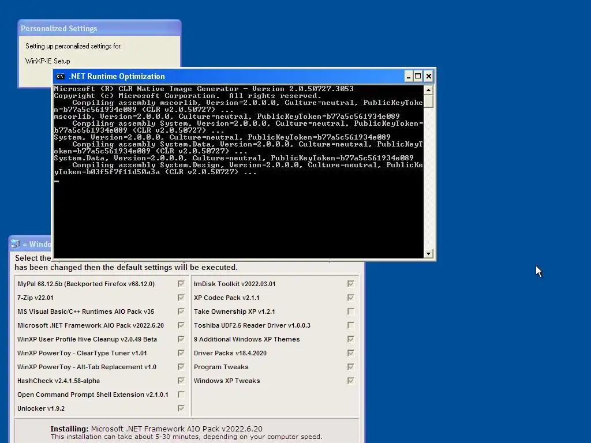The image size is (591, 443).
Task: Toggle Program Tweaks checkbox
Action: click(x=351, y=367)
